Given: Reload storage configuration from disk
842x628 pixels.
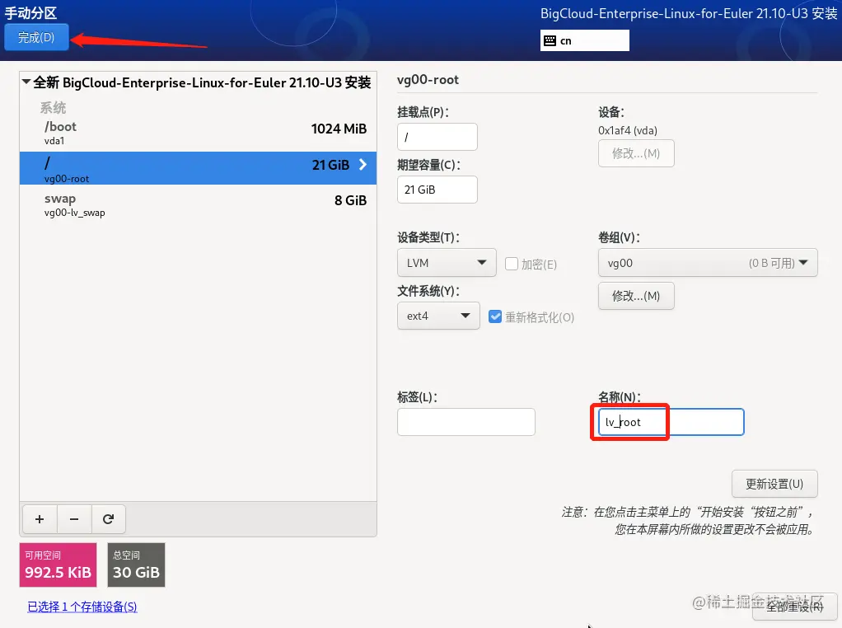Looking at the screenshot, I should pos(109,519).
